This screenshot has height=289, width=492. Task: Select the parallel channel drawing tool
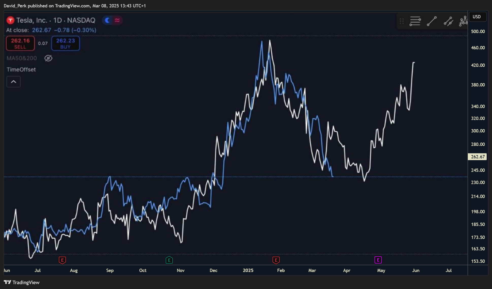[449, 21]
